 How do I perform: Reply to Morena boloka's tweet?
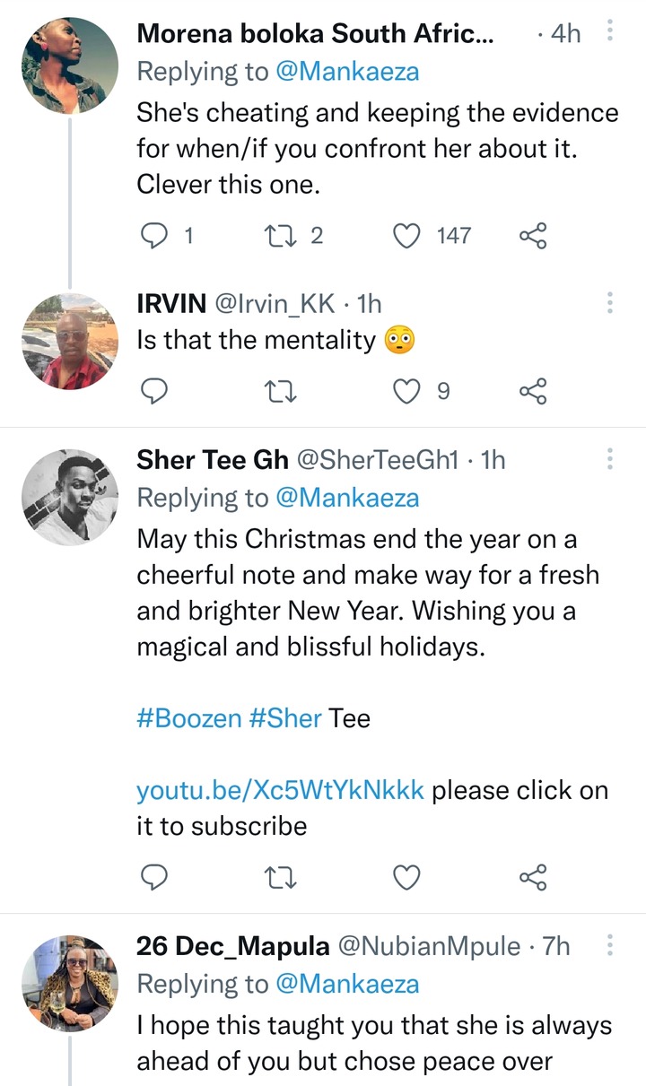(x=154, y=236)
